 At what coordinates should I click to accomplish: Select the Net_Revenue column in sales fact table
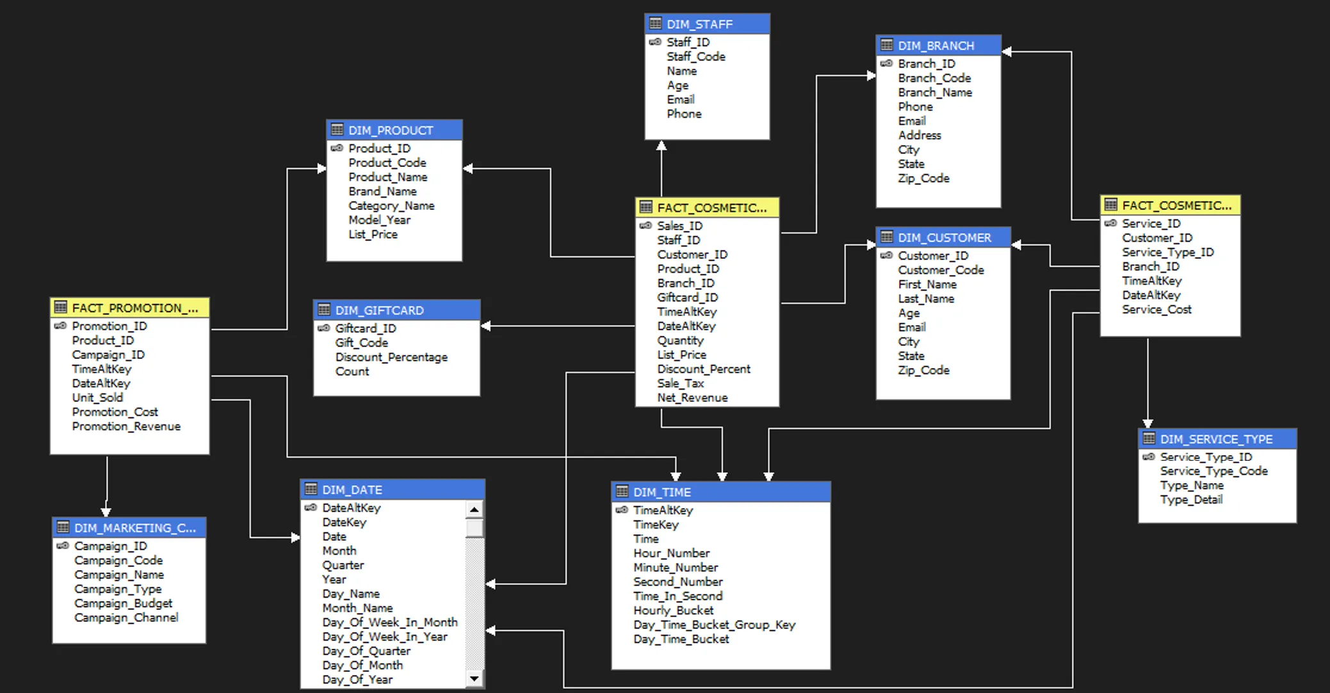pos(692,397)
